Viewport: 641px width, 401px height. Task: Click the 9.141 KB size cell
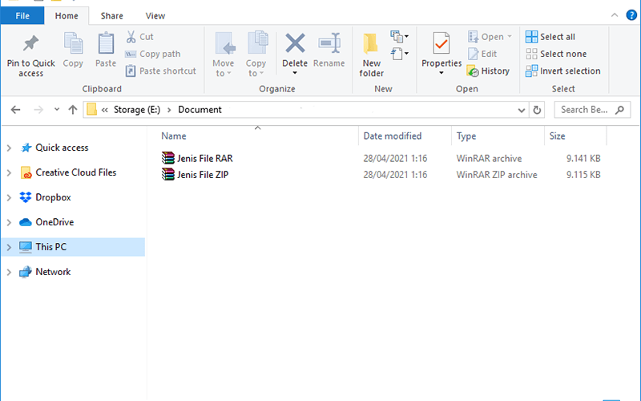(583, 158)
